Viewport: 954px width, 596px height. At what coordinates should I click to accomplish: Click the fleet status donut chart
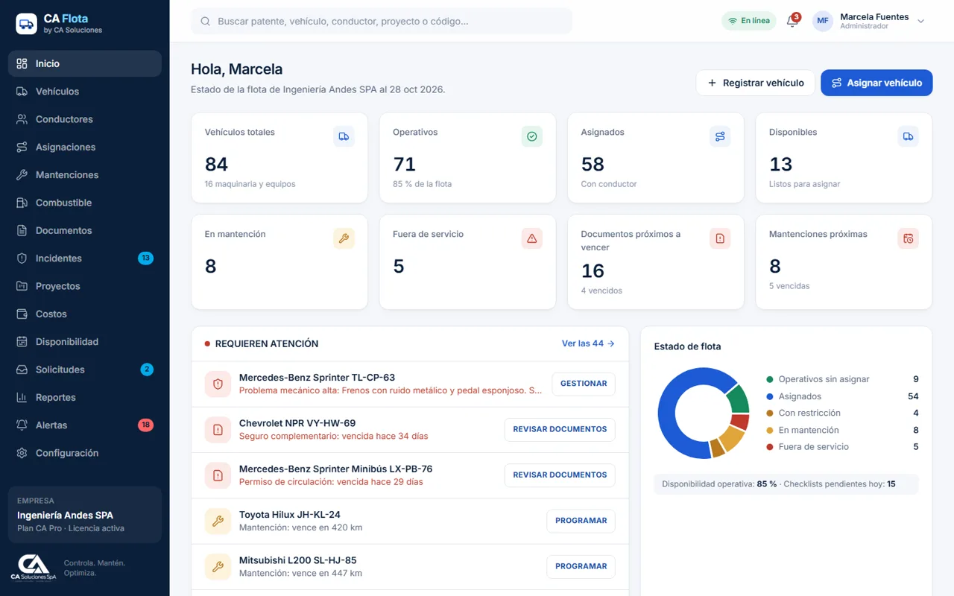click(703, 413)
